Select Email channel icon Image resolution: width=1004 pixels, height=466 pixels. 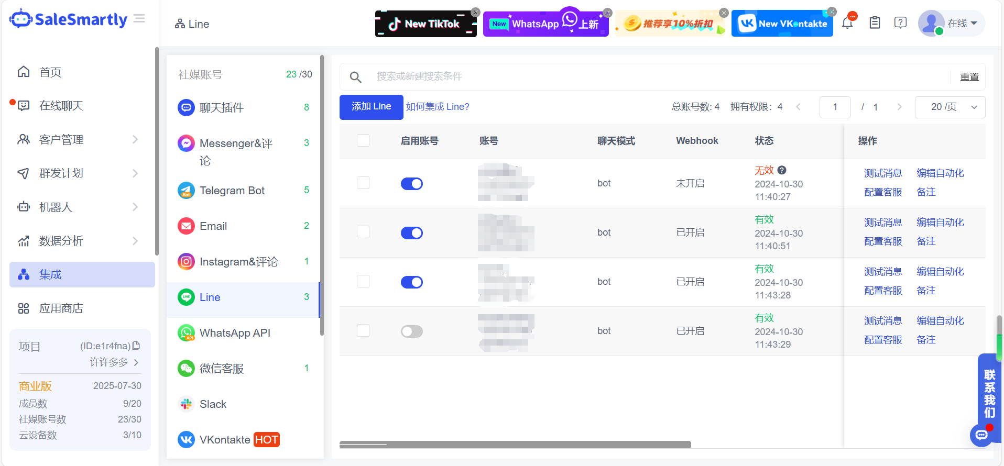coord(186,226)
